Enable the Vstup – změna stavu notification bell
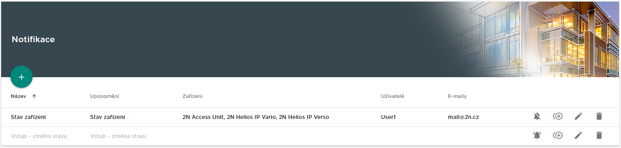Image resolution: width=621 pixels, height=148 pixels. tap(537, 135)
